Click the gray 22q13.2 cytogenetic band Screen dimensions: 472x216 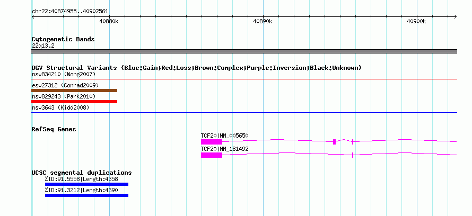244,51
